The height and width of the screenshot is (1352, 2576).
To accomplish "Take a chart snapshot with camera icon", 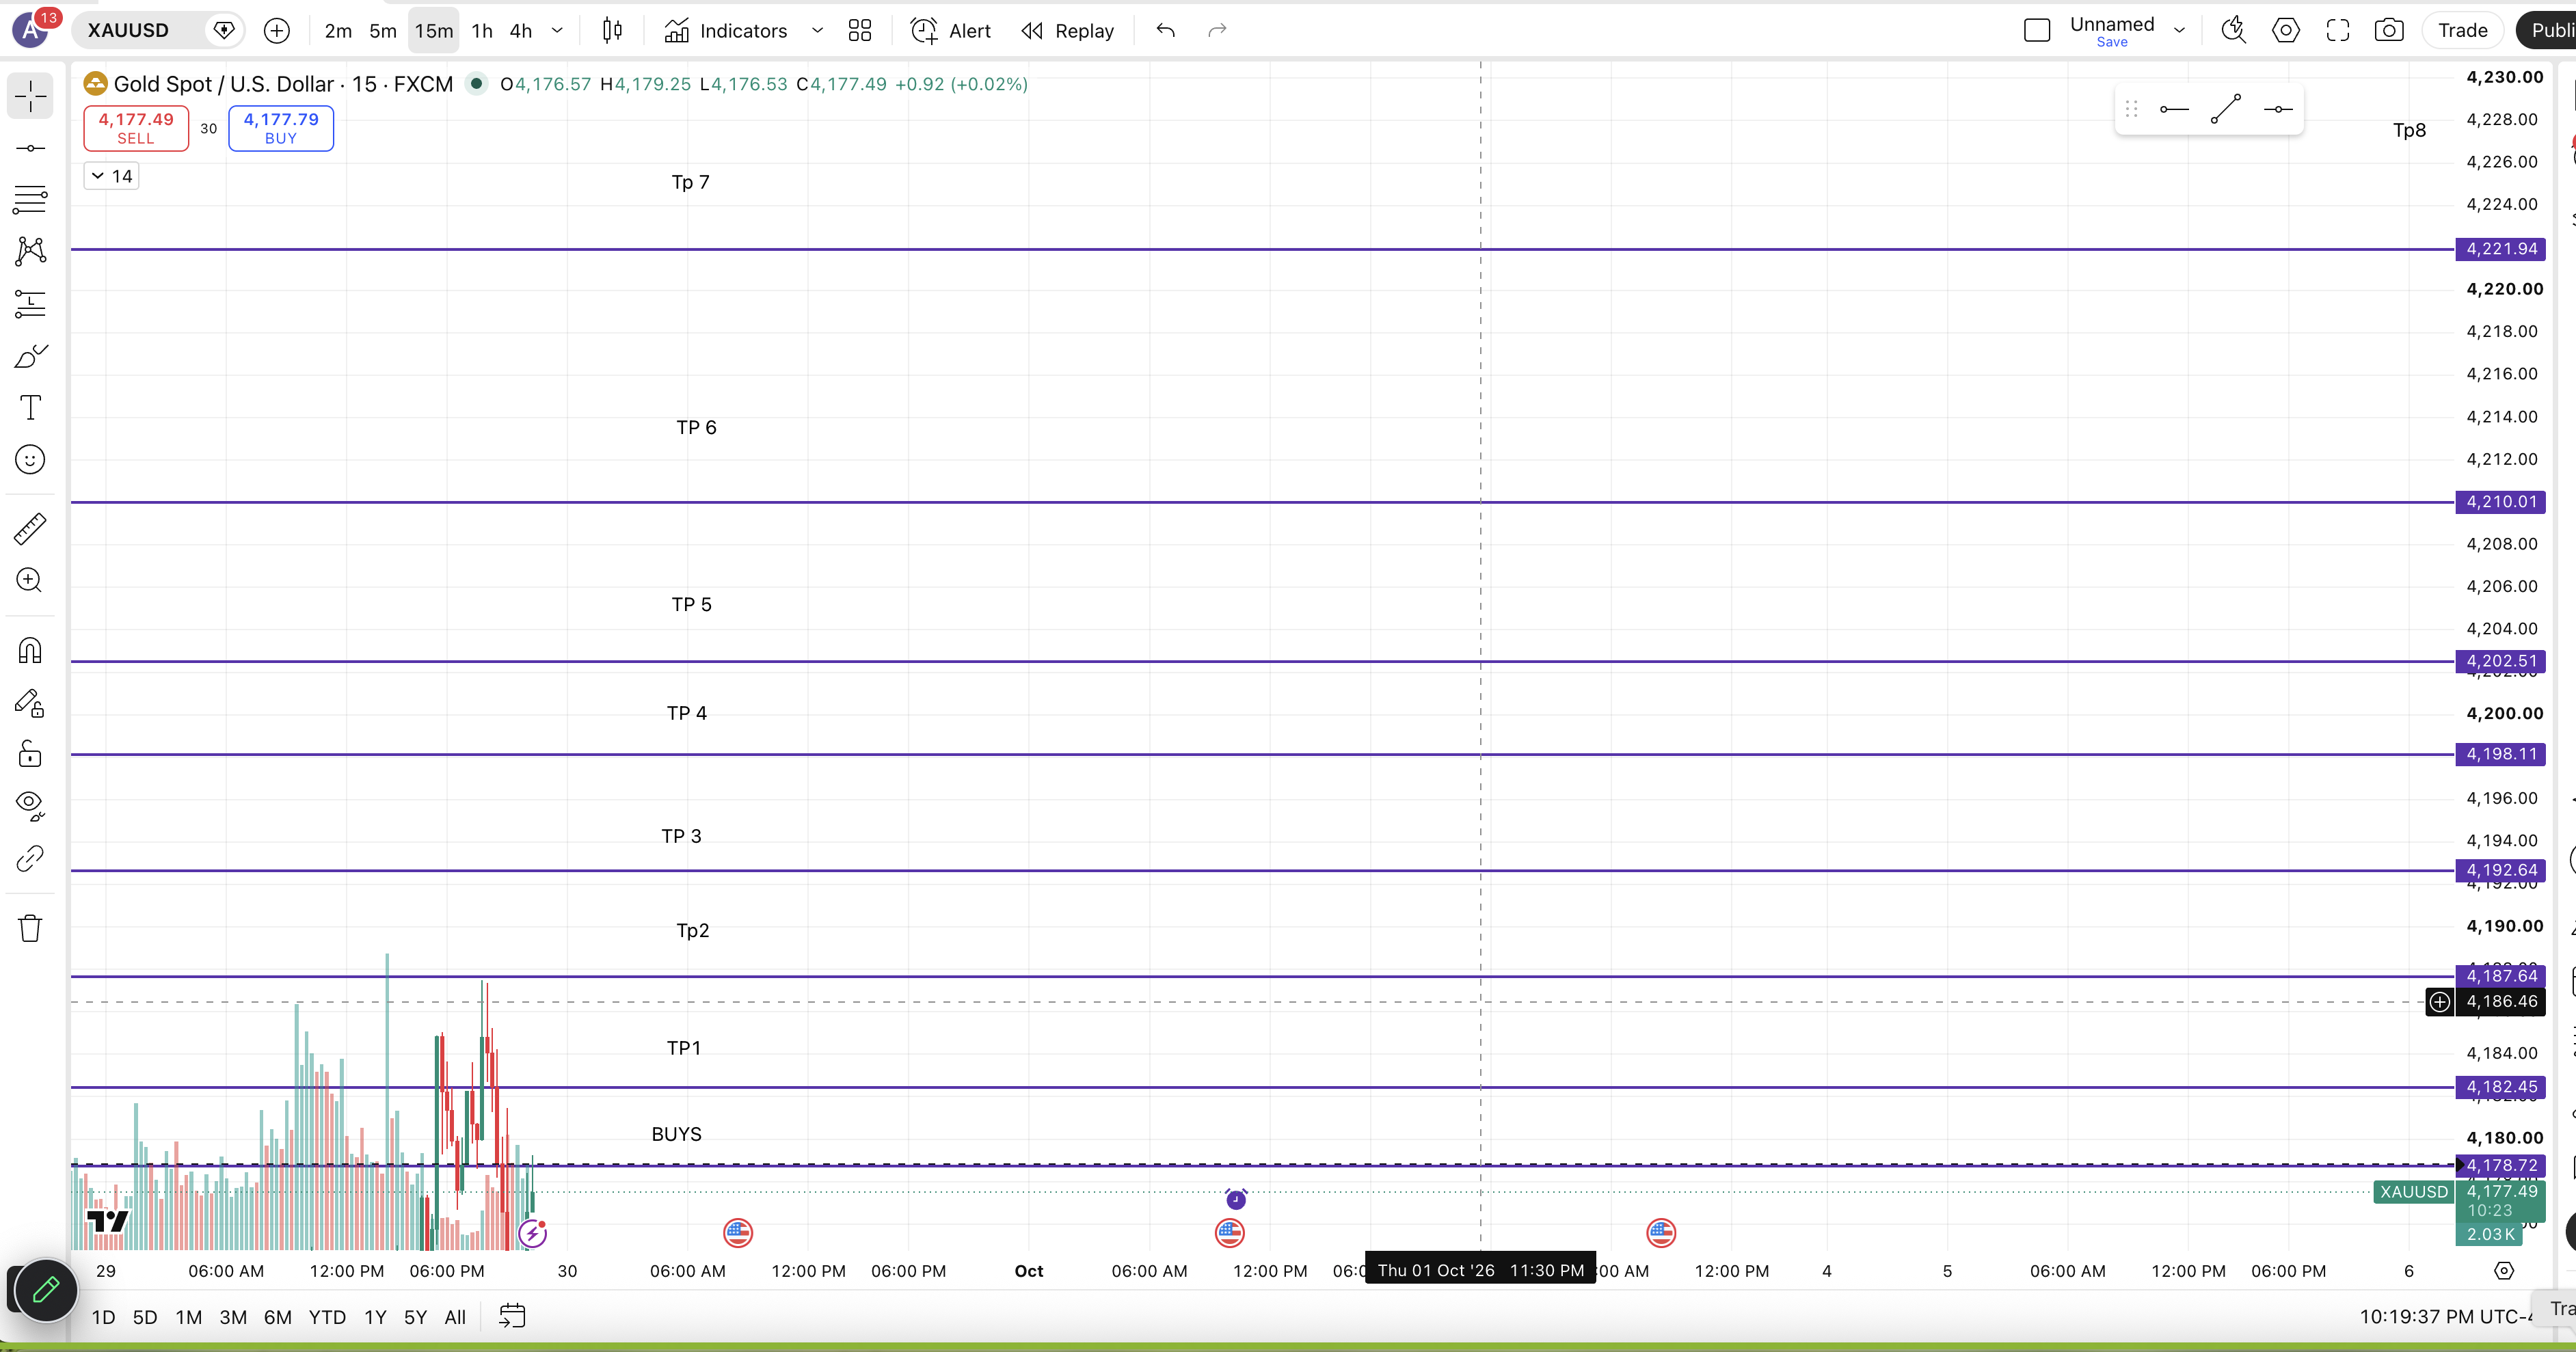I will [2389, 31].
